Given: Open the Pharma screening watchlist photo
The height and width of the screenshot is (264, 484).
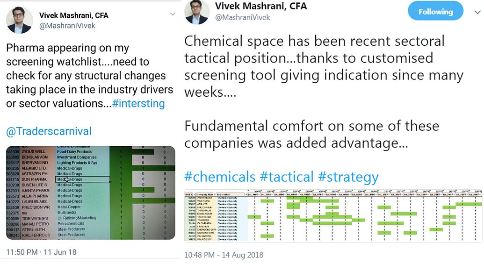Looking at the screenshot, I should point(91,193).
